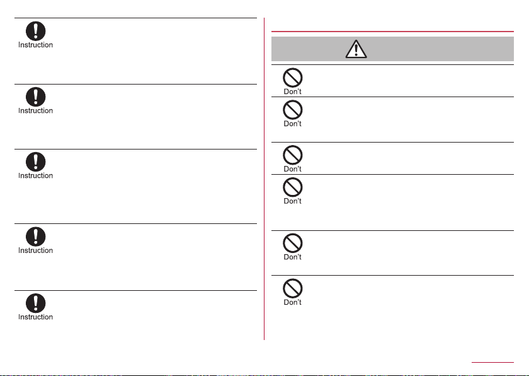The width and height of the screenshot is (529, 376).
Task: Select the fifth Don't prohibition icon
Action: [x=292, y=244]
